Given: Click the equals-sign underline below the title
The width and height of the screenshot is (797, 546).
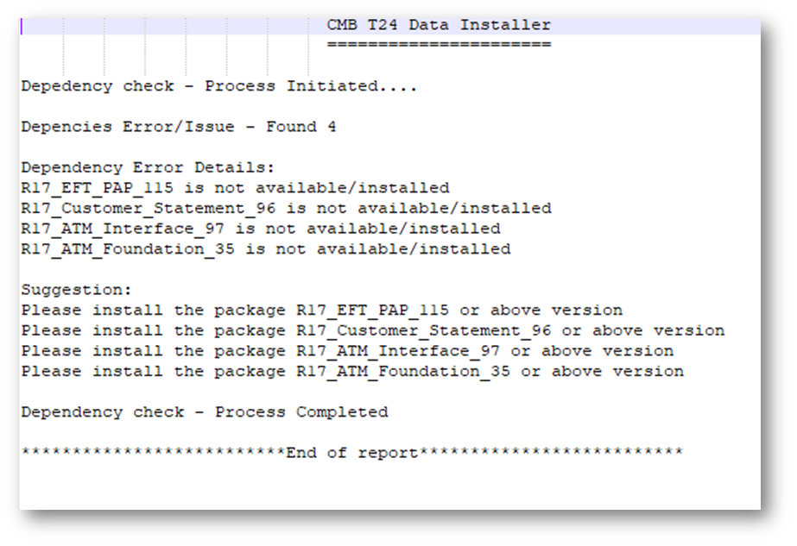Looking at the screenshot, I should [x=439, y=45].
